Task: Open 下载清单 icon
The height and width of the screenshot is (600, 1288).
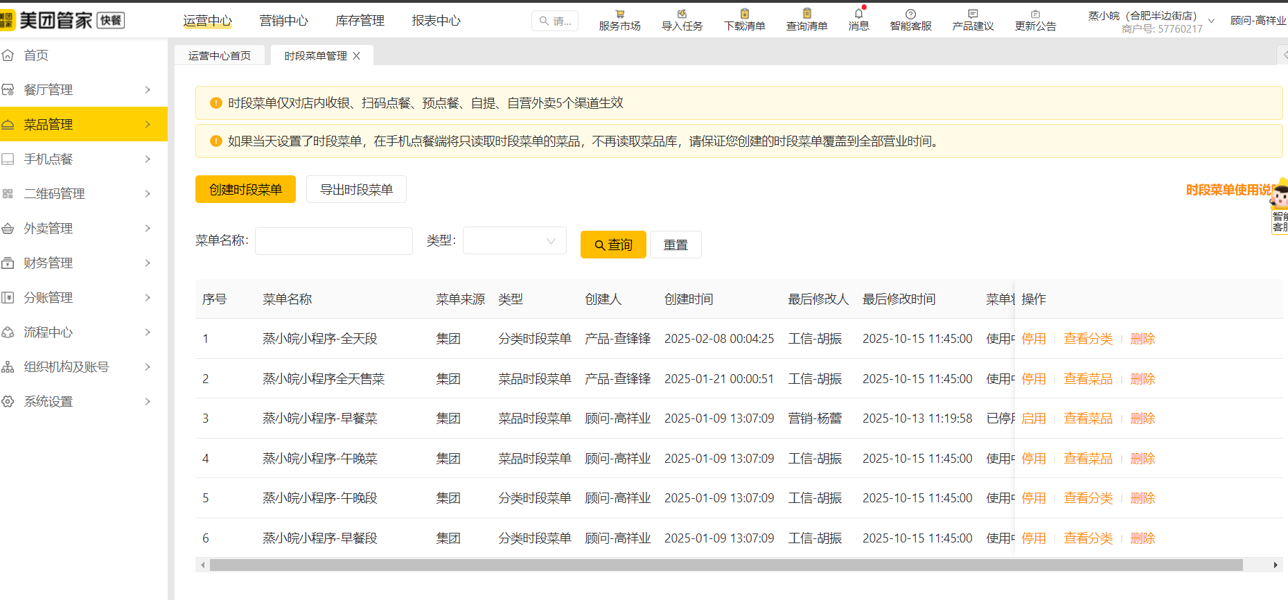Action: pos(744,14)
